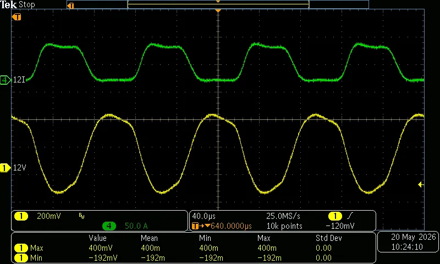The width and height of the screenshot is (440, 264).
Task: Click the record view bracket bar at top
Action: pos(218,4)
